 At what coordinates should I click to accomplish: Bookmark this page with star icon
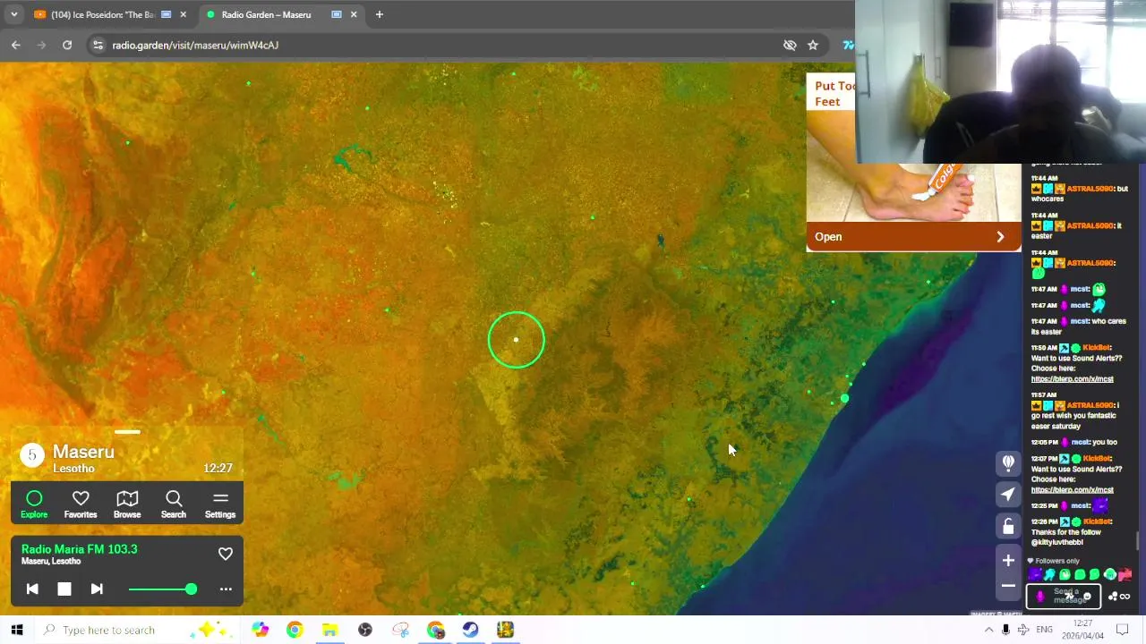pyautogui.click(x=813, y=45)
